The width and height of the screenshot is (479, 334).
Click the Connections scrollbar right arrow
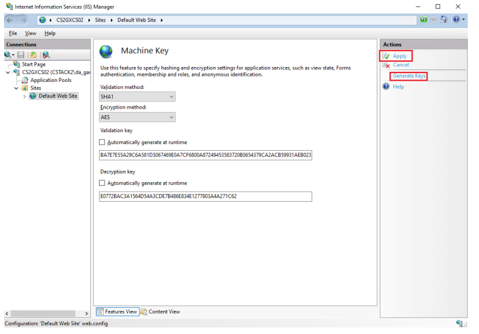[87, 314]
